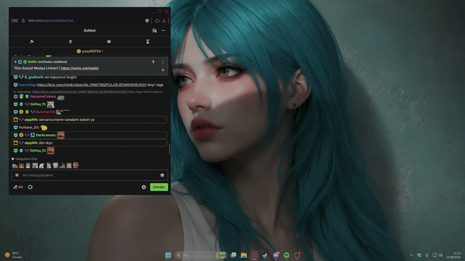Viewport: 465px width, 261px height.
Task: Open Task View on the taskbar
Action: pos(234,255)
